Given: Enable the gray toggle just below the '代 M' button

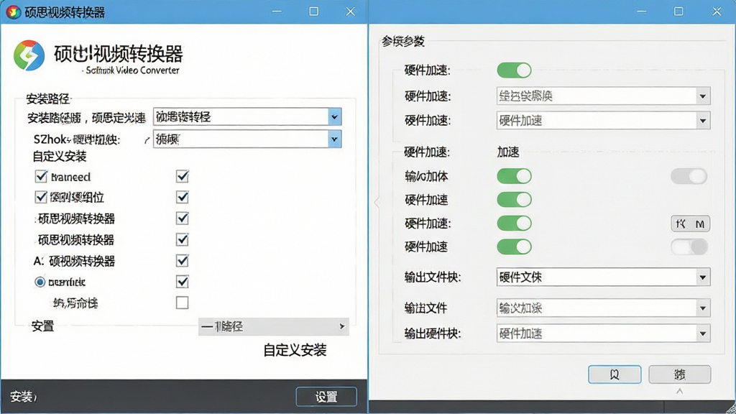Looking at the screenshot, I should (x=689, y=247).
